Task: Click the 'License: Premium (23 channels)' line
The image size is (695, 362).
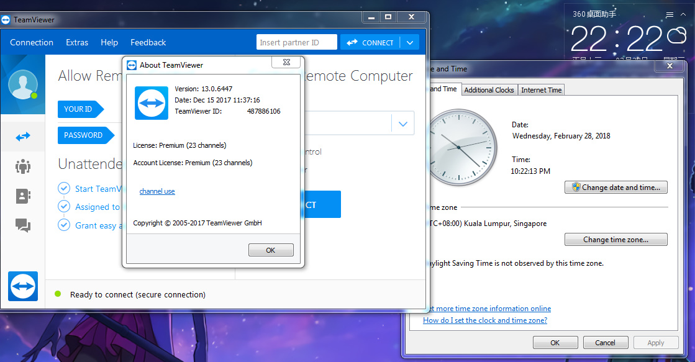Action: (x=179, y=145)
